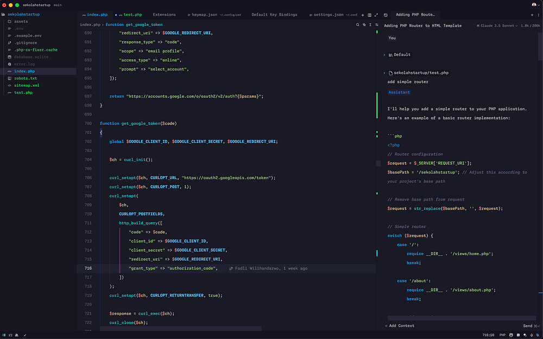The height and width of the screenshot is (339, 543).
Task: Toggle the project panel icon in status bar
Action: [4, 335]
